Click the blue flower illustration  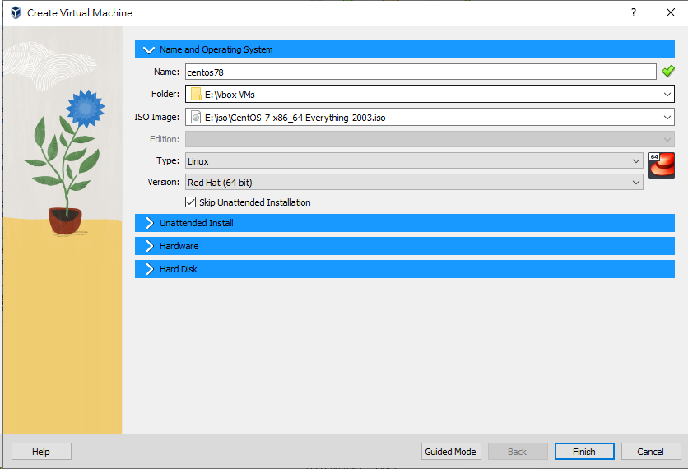coord(85,106)
